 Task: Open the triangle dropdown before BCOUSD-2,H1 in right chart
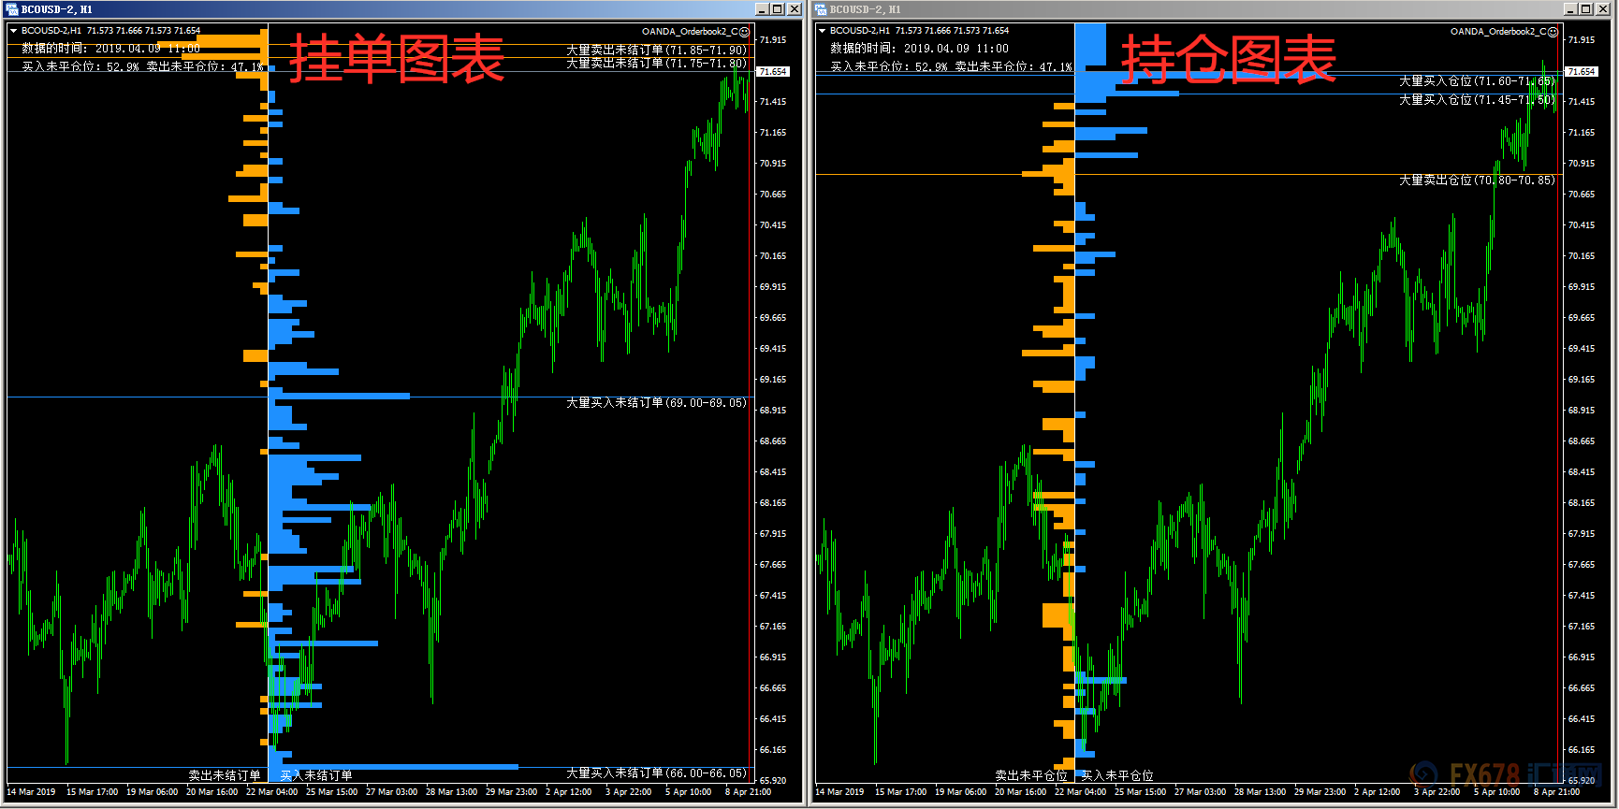(823, 31)
